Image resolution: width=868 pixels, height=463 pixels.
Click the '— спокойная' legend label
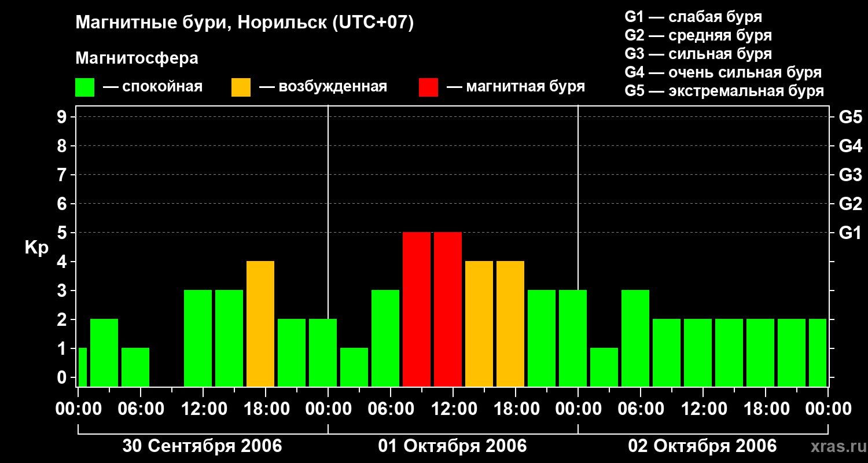pyautogui.click(x=153, y=87)
